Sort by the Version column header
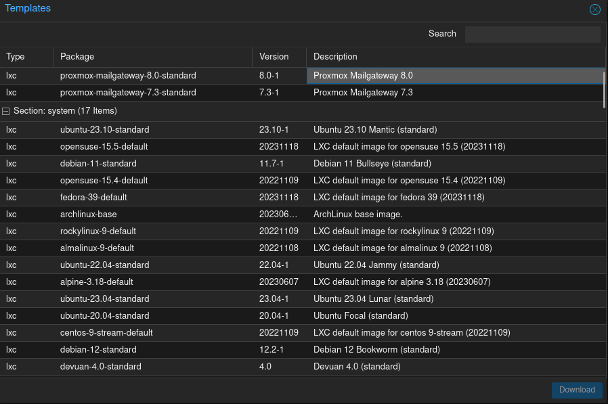The height and width of the screenshot is (404, 608). pyautogui.click(x=279, y=57)
